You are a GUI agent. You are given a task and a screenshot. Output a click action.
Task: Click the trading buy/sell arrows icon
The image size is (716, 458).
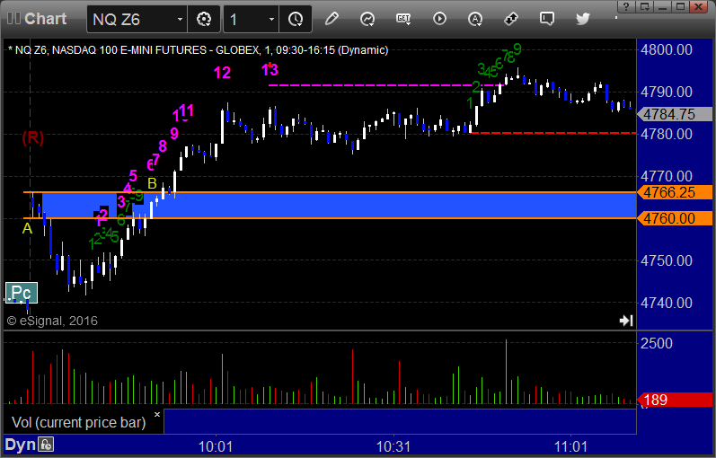click(511, 19)
